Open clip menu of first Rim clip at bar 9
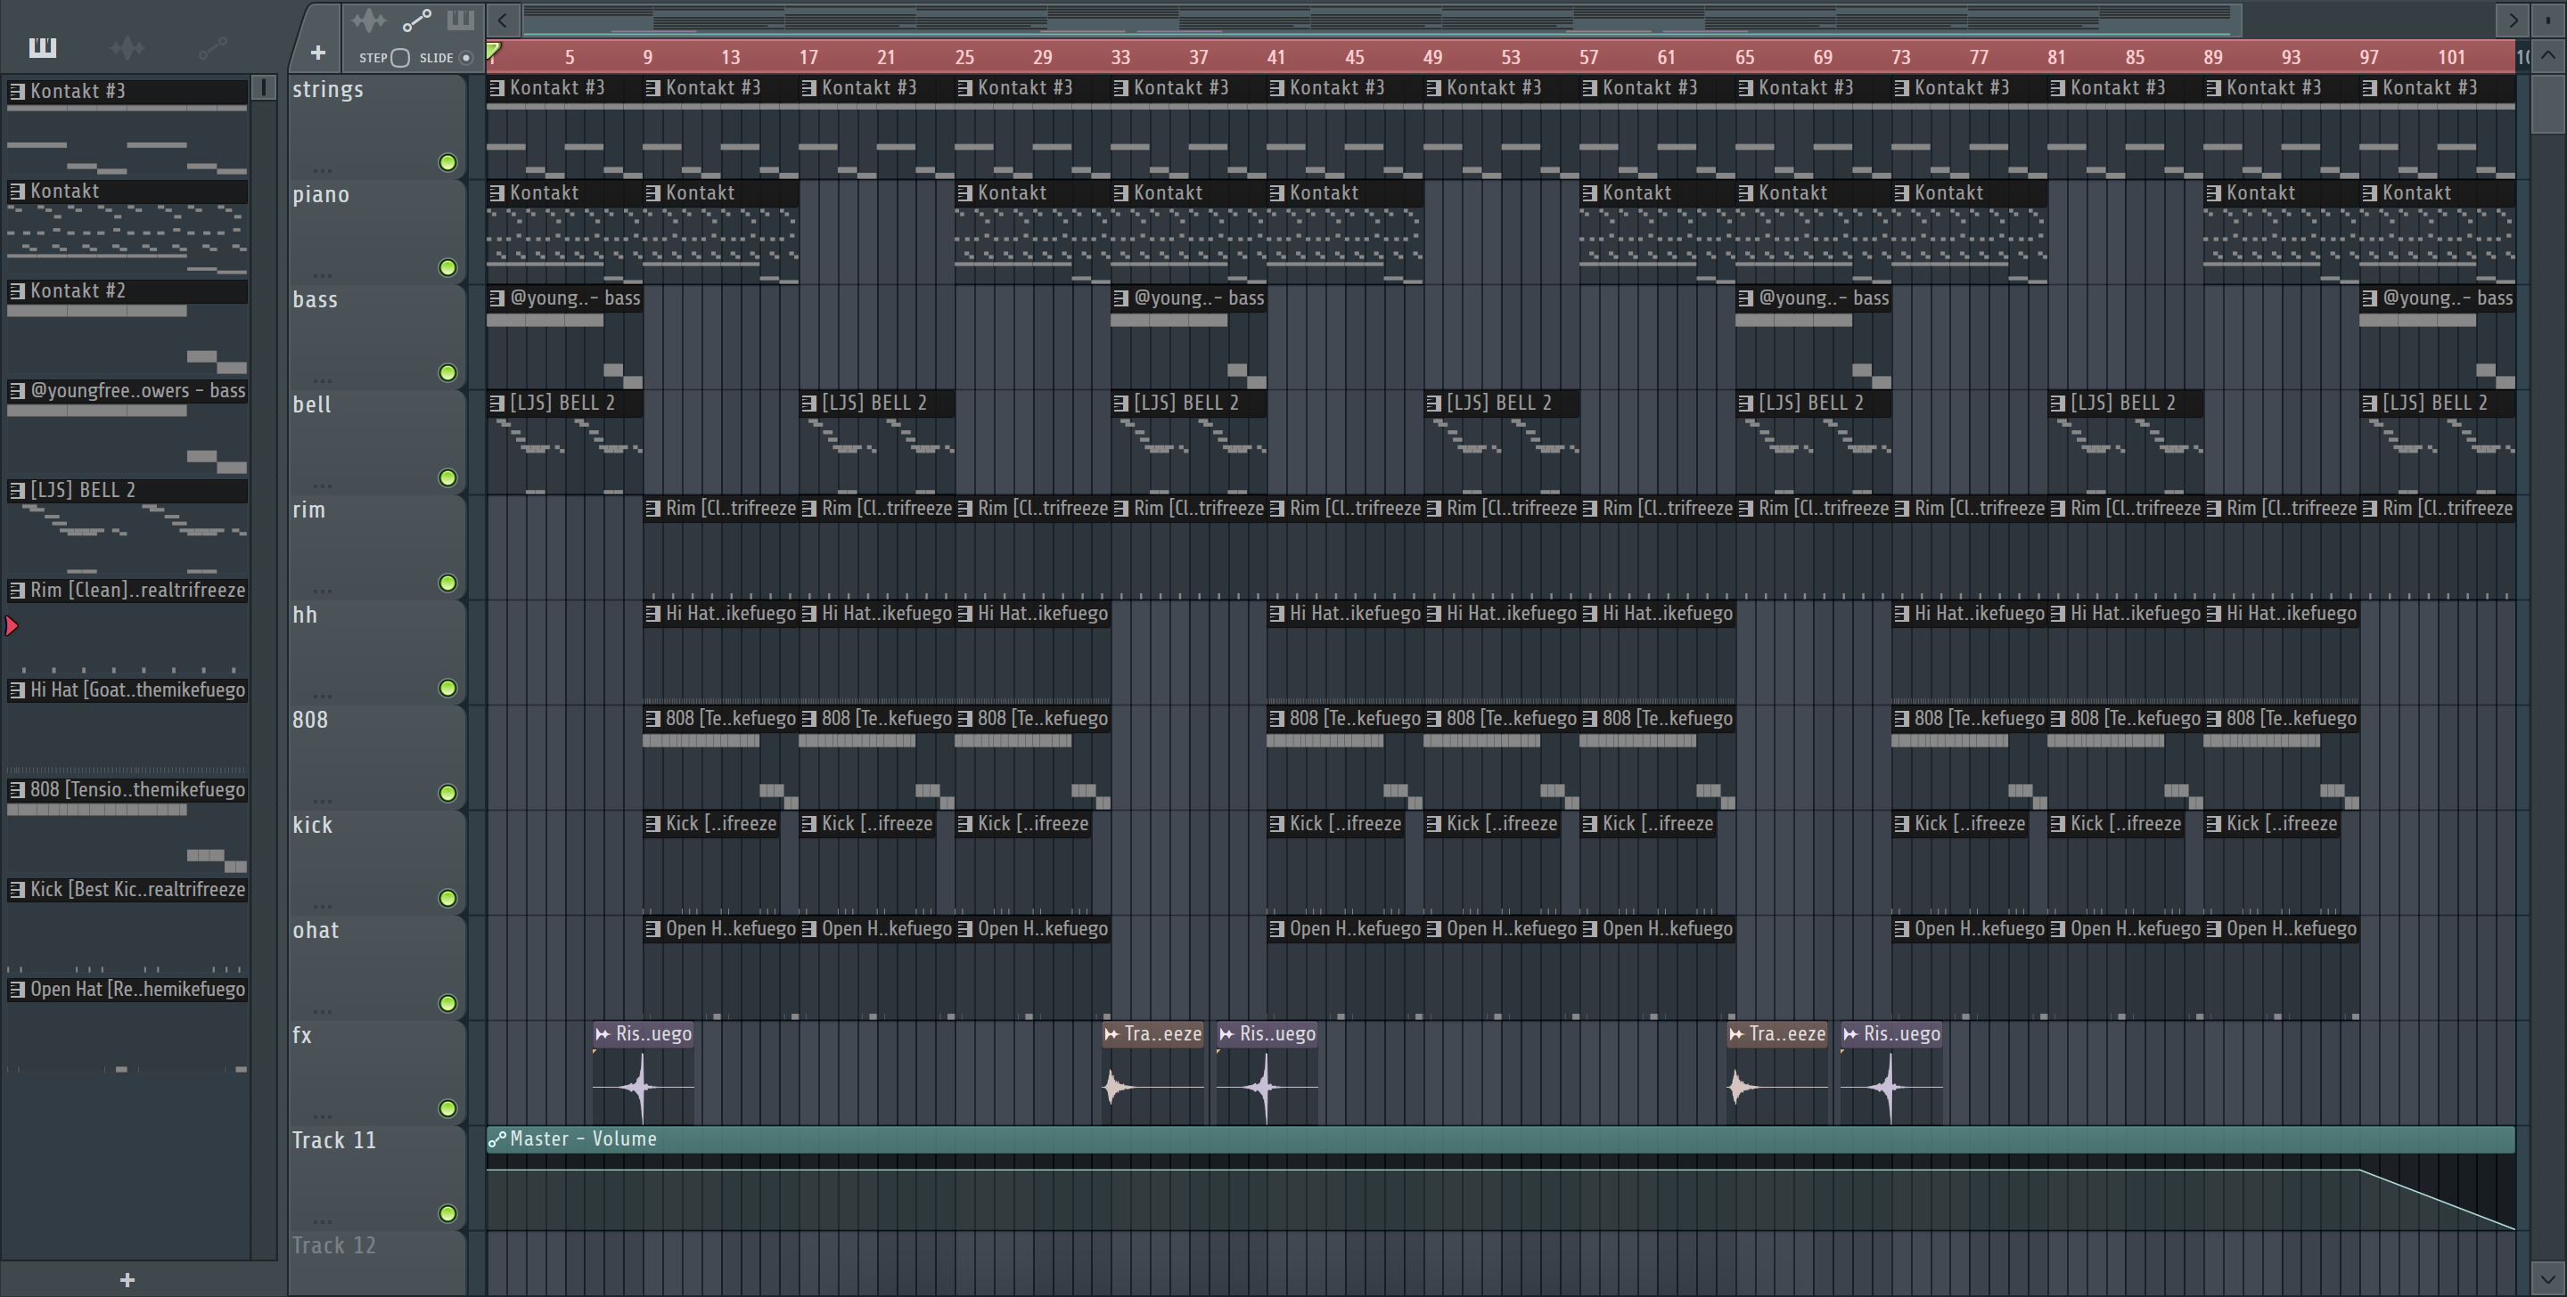Screen dimensions: 2567x1297 coord(652,508)
